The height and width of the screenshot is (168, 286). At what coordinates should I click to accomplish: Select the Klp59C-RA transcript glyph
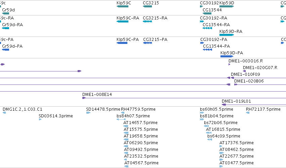coord(122,21)
